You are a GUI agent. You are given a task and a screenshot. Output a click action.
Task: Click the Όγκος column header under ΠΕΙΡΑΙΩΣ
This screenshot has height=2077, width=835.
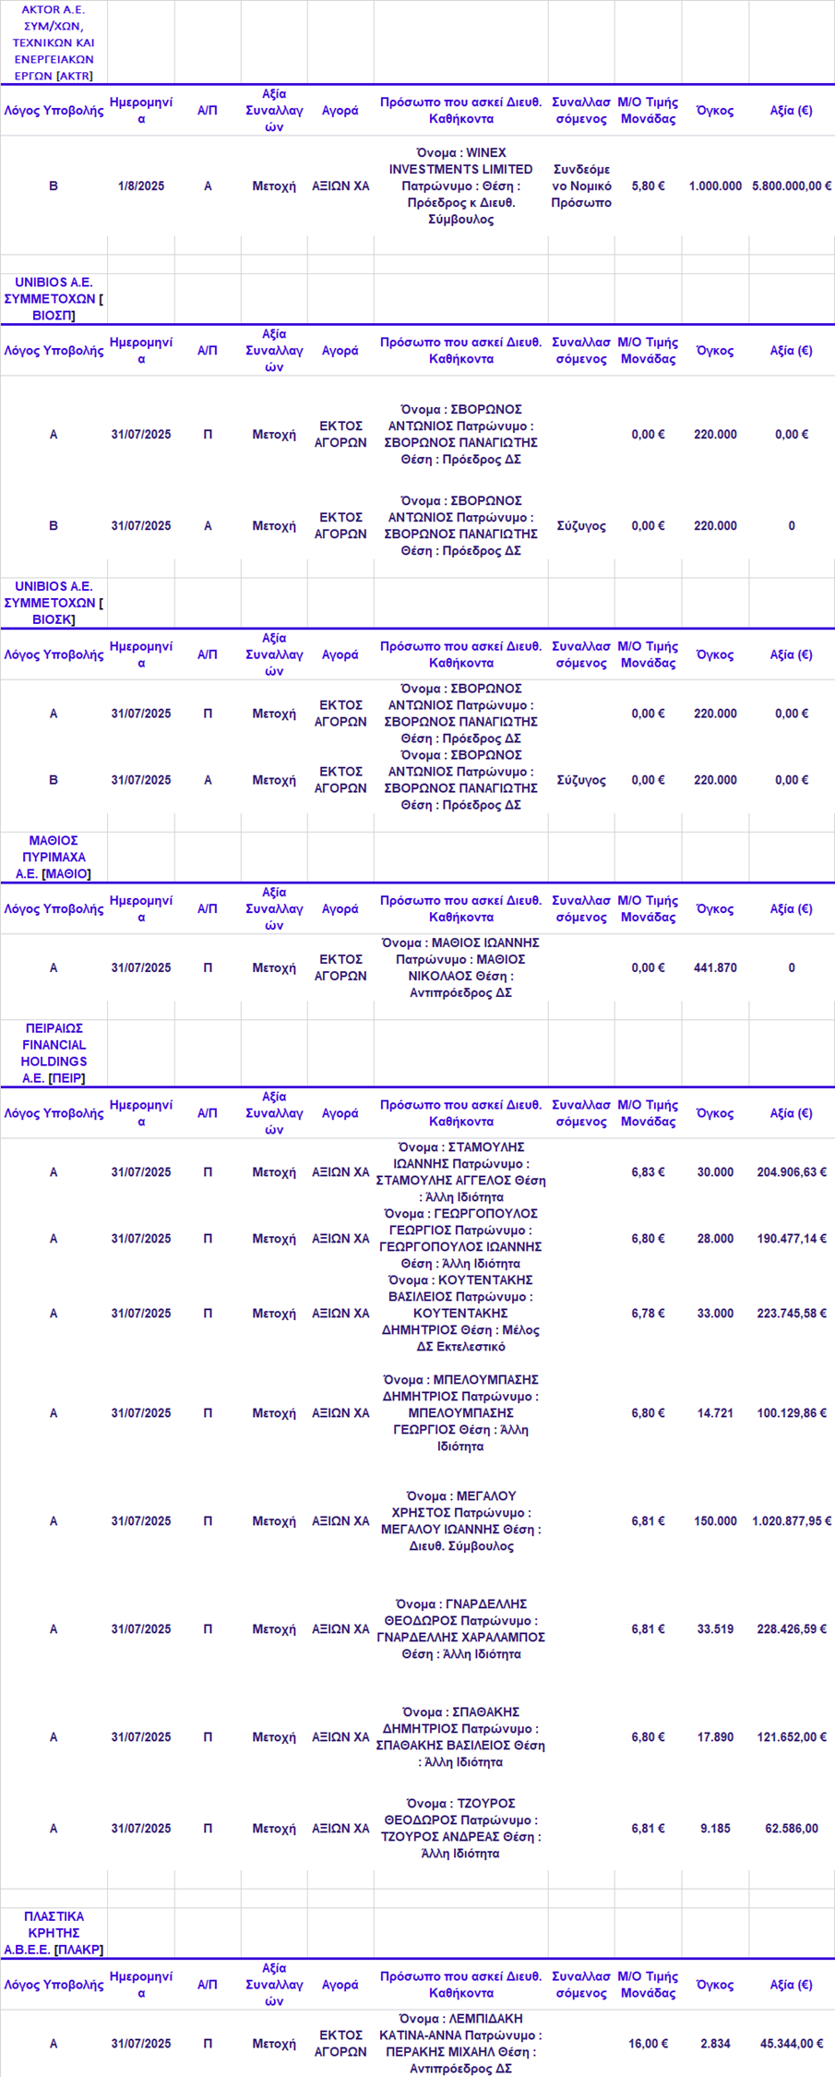click(x=715, y=1113)
